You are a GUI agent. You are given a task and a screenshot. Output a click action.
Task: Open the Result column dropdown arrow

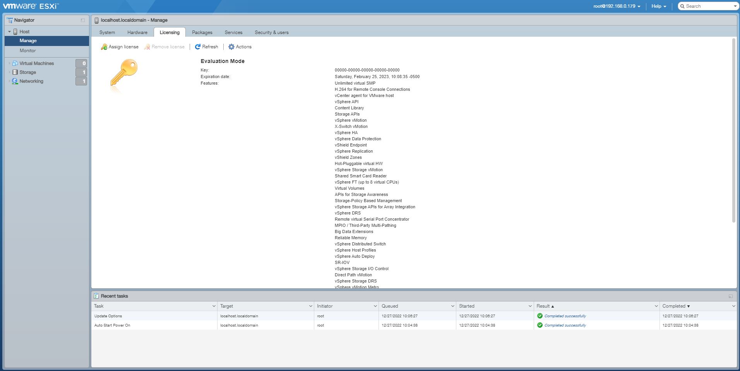pos(656,306)
